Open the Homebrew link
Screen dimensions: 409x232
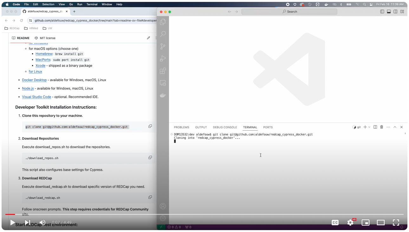click(x=43, y=54)
